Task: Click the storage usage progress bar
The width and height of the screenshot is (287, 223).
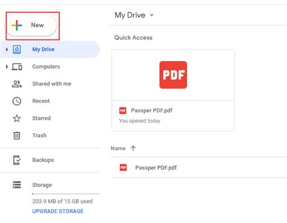Action: (x=66, y=194)
